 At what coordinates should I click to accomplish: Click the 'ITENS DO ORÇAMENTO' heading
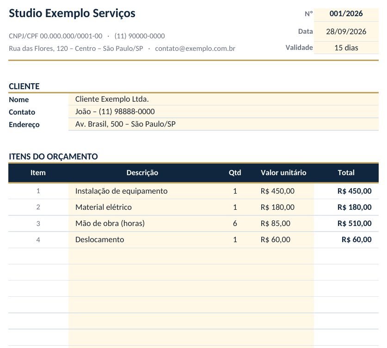[x=53, y=156]
